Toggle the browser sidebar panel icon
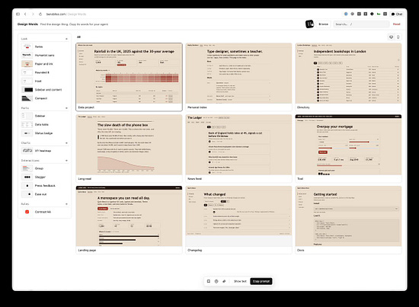Screen dimensions: 419x307 [18, 14]
